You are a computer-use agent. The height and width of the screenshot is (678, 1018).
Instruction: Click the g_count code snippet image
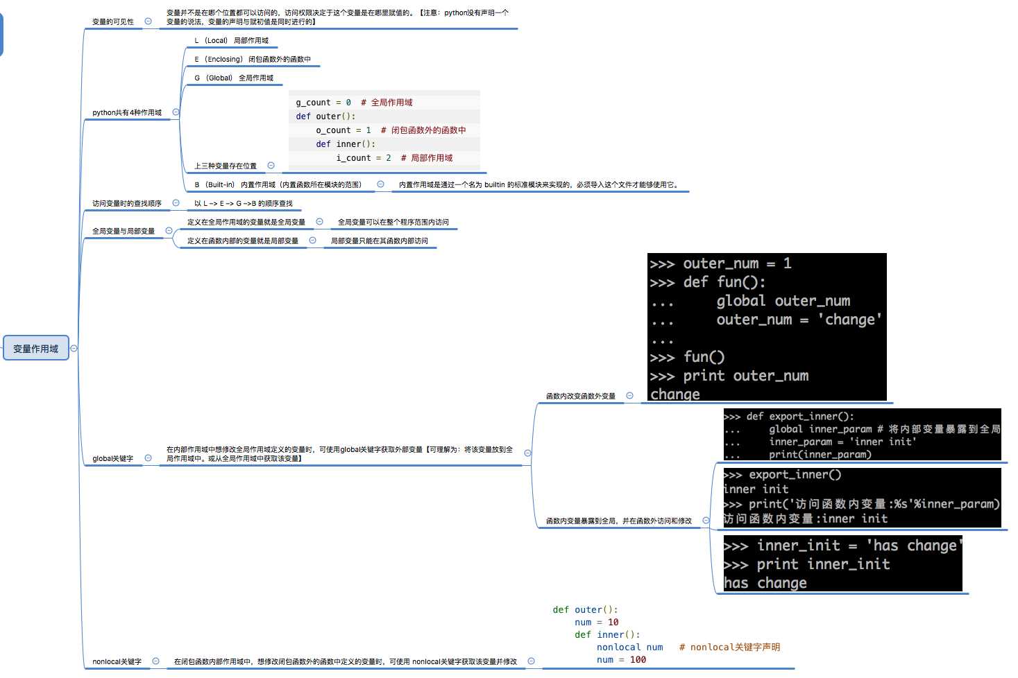pyautogui.click(x=384, y=130)
